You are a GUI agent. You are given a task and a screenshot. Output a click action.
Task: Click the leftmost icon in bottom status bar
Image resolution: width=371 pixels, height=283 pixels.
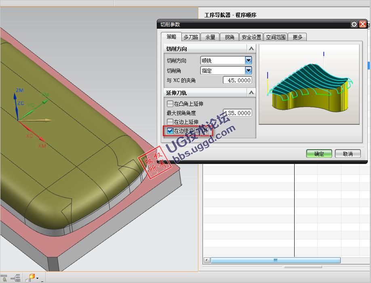[x=4, y=278]
